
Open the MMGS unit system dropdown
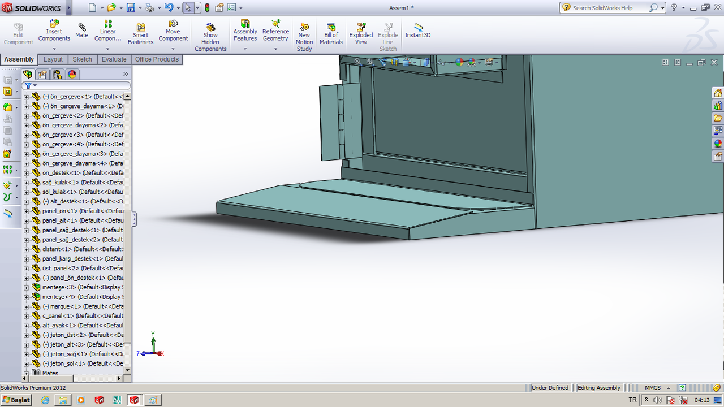670,388
